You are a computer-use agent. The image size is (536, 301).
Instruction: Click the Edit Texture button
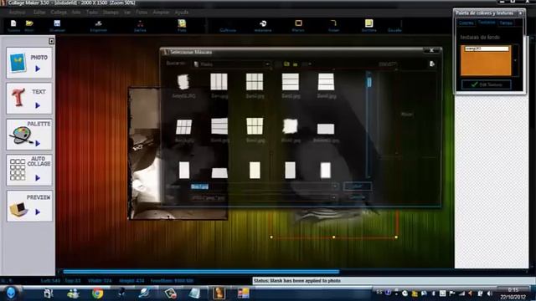point(487,84)
